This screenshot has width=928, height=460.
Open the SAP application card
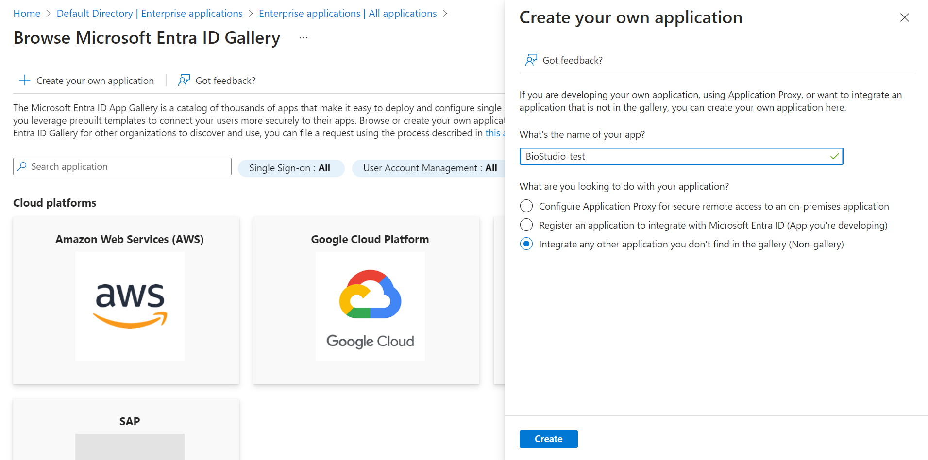click(126, 429)
